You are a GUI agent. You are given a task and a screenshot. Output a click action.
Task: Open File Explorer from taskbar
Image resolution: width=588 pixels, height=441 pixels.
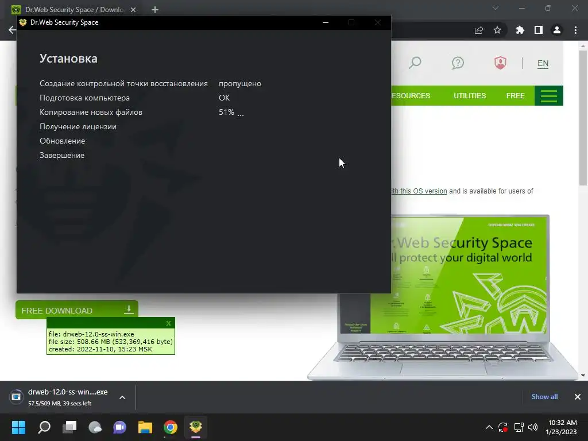[145, 427]
